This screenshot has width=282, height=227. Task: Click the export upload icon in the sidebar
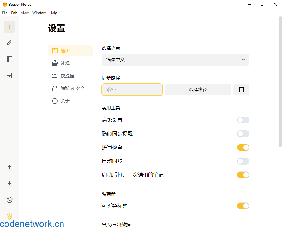point(9,168)
